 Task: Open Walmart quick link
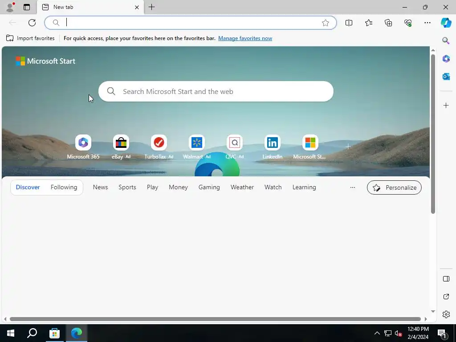196,147
